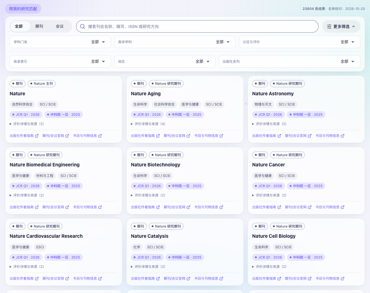The image size is (370, 293).
Task: Click external icon of Nature Cancer 期刊/会议官网
Action: (310, 207)
